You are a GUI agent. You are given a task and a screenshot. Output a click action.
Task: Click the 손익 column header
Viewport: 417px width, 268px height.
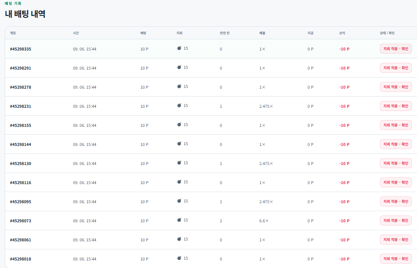click(x=342, y=33)
